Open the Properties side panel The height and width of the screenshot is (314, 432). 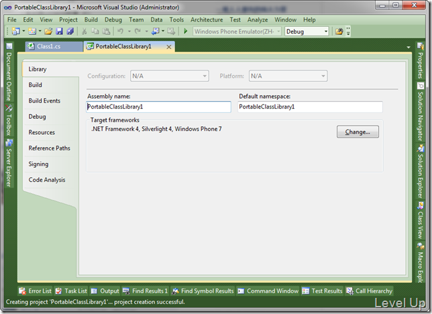(420, 61)
